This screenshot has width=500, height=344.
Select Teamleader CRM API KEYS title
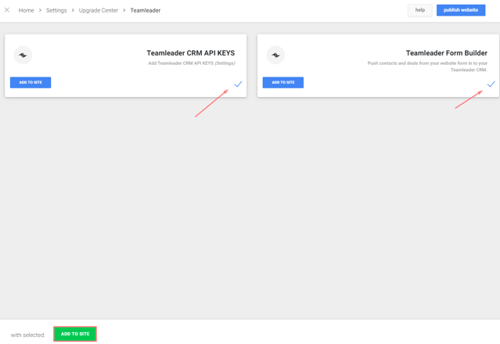(x=191, y=53)
